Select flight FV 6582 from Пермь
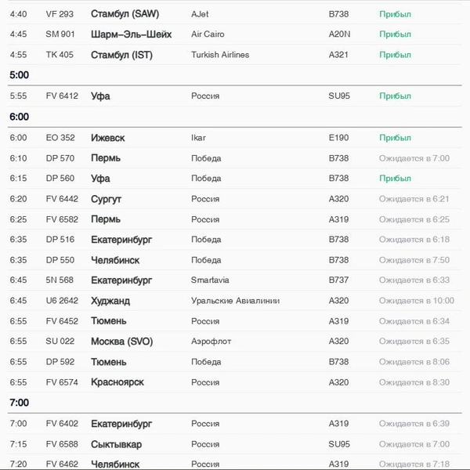Image resolution: width=470 pixels, height=470 pixels. pos(235,219)
